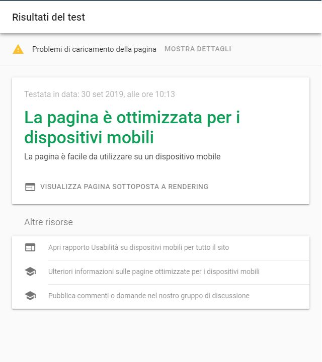Click La pagina è facile da utilizzare text
322x362 pixels.
[122, 157]
